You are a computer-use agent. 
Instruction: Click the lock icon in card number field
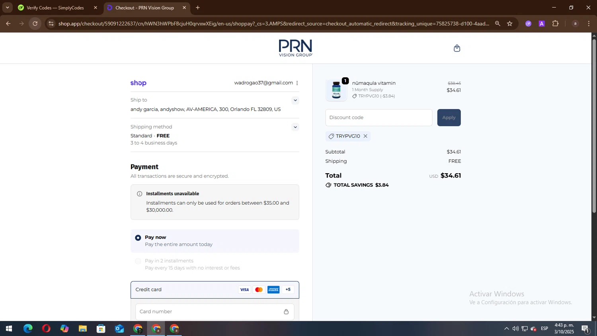coord(286,312)
